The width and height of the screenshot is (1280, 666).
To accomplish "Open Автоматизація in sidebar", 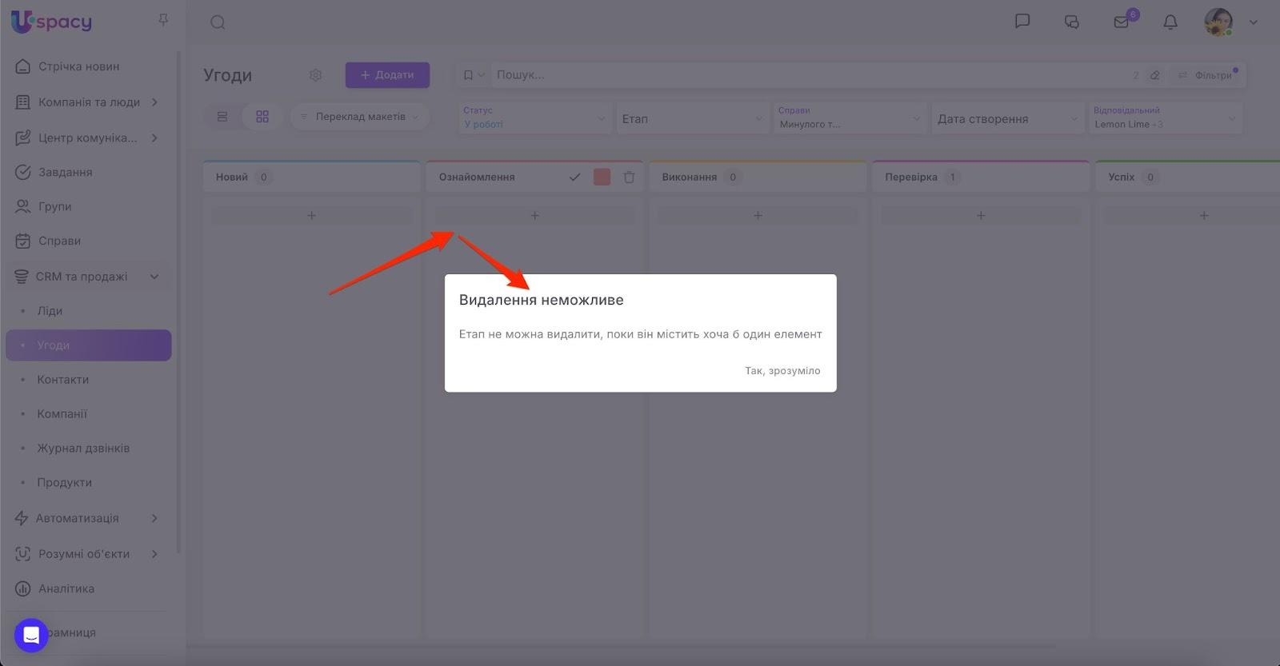I will (x=77, y=518).
